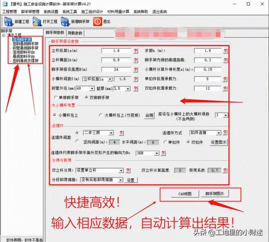The image size is (269, 242).
Task: Click 退出系统 menu item
Action: point(160,12)
